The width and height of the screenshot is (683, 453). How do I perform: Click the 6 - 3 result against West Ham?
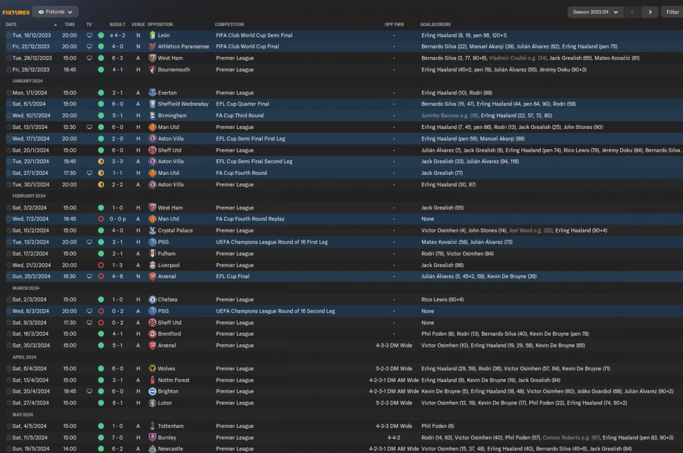[117, 58]
